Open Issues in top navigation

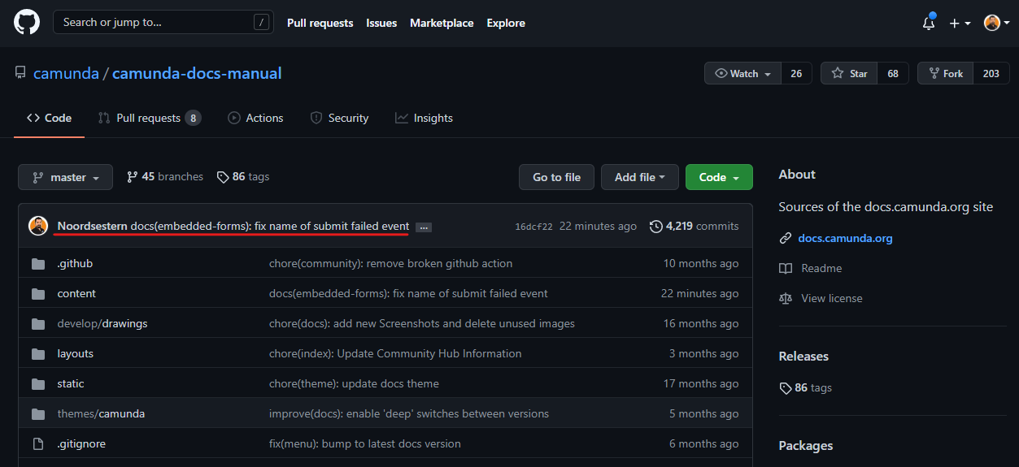click(x=381, y=23)
